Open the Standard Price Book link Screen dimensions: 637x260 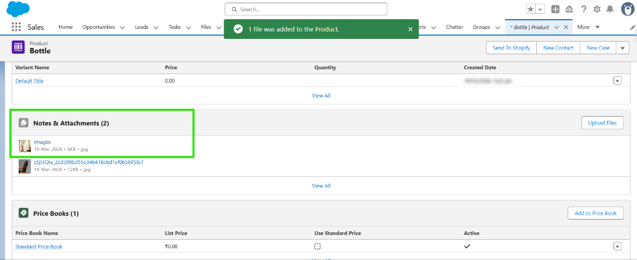pos(39,247)
